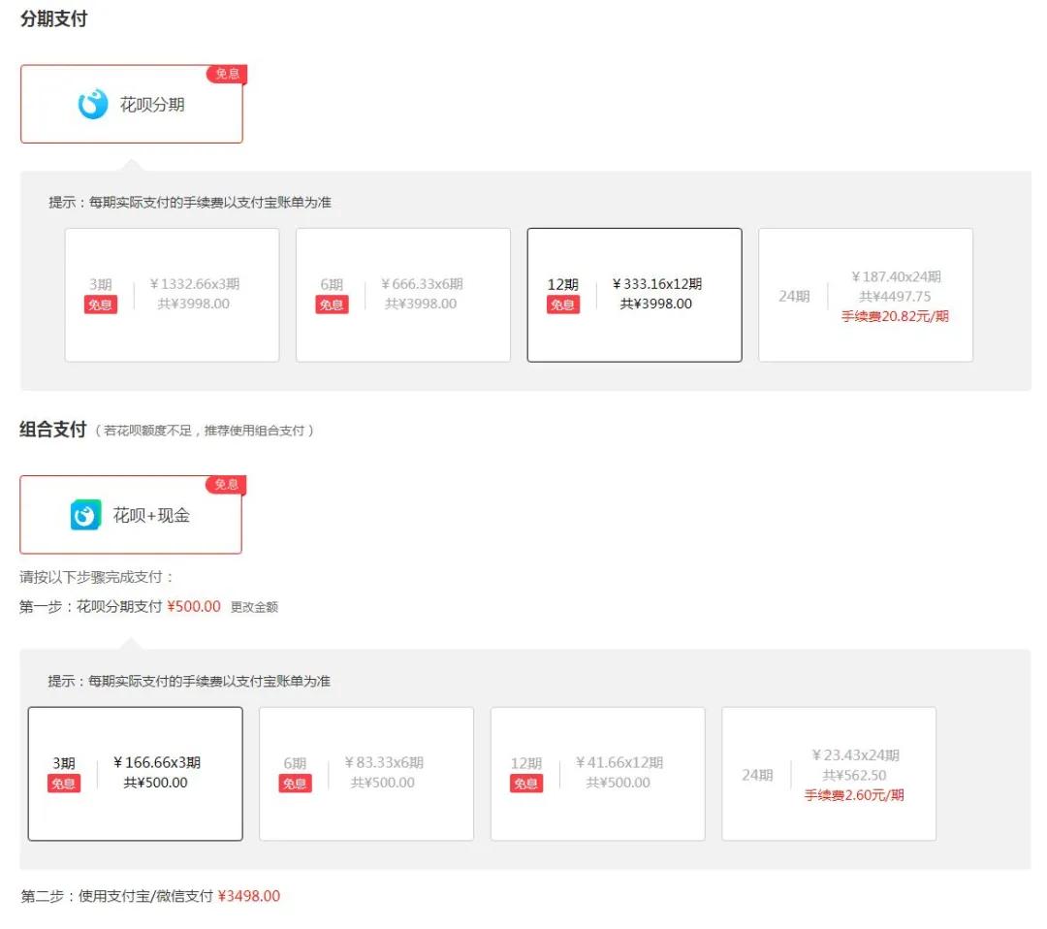Click the 免息 badge on 花呗分期 card

(x=226, y=74)
